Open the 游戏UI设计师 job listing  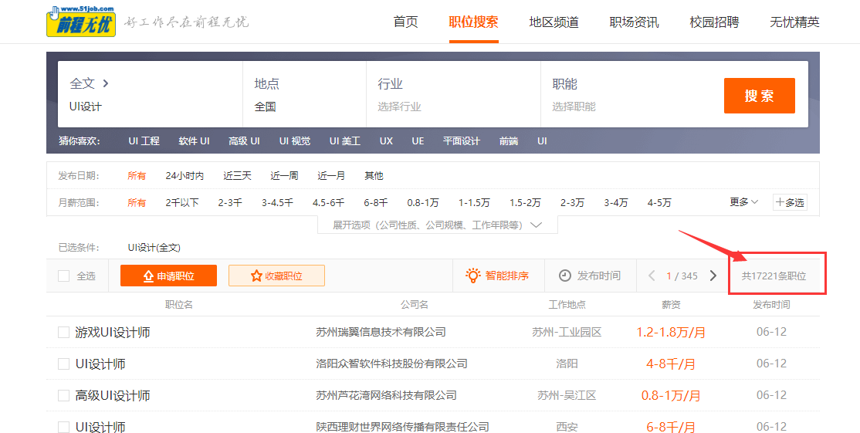coord(113,332)
